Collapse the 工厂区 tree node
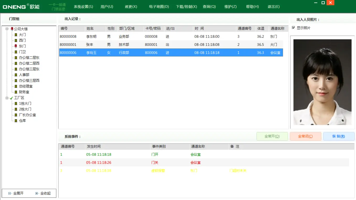Image resolution: width=356 pixels, height=200 pixels. point(7,98)
